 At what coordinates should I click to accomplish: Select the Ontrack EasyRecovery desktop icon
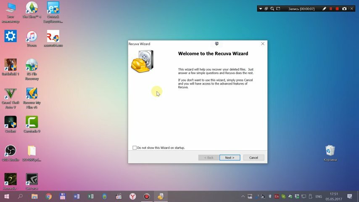tap(53, 13)
